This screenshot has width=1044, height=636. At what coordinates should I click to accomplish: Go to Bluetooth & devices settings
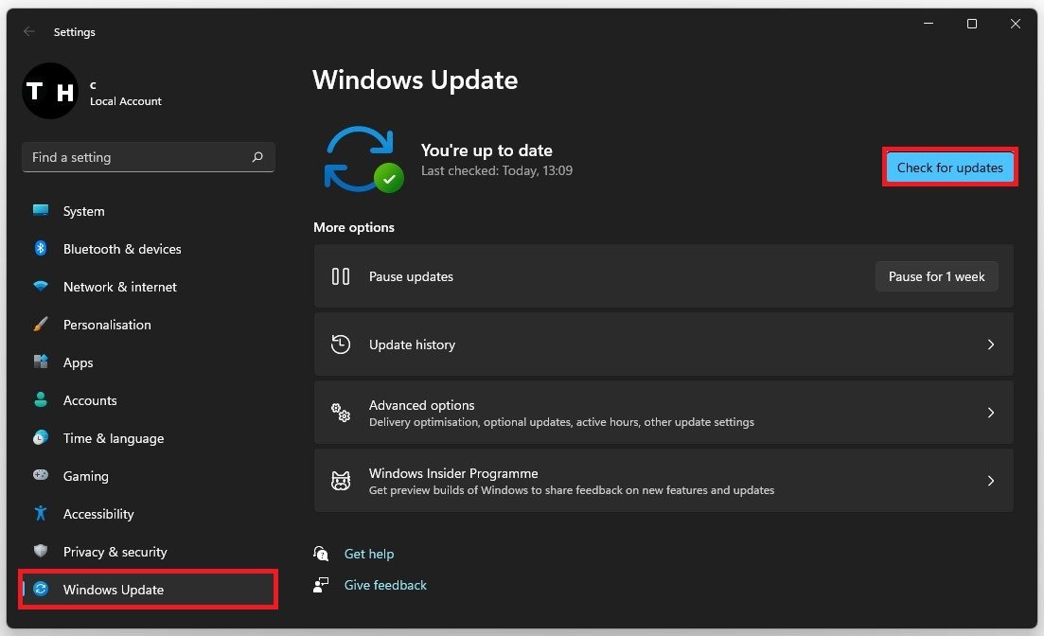[x=149, y=249]
